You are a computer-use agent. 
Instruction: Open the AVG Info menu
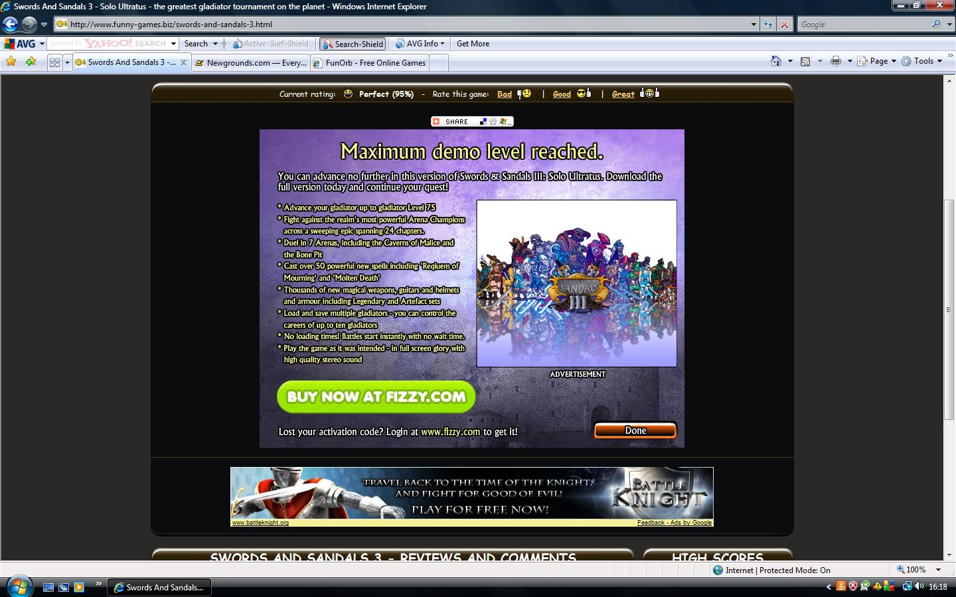pyautogui.click(x=420, y=44)
